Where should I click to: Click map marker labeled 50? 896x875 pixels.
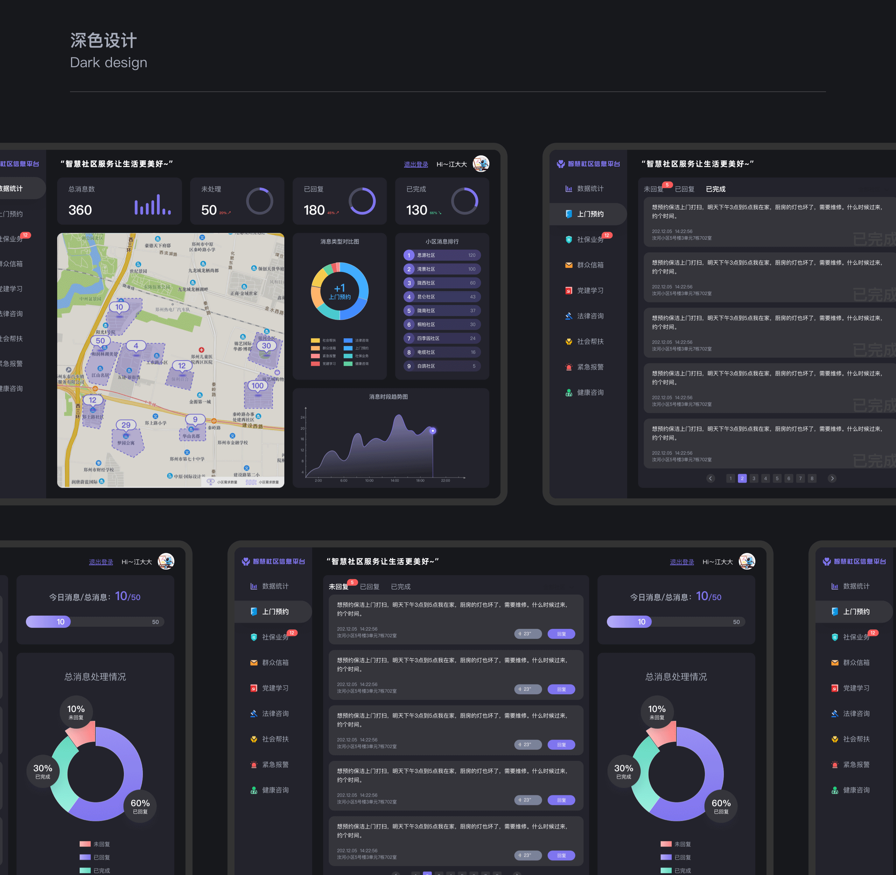[100, 341]
